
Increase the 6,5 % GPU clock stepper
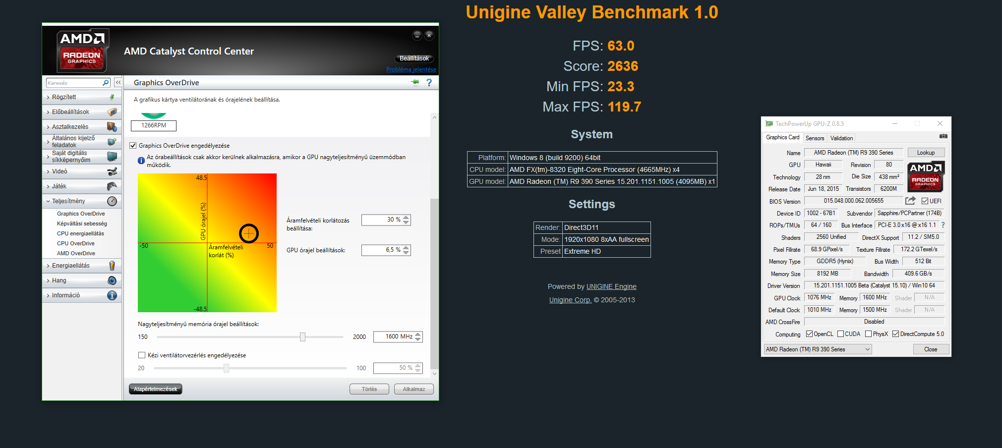(x=406, y=248)
